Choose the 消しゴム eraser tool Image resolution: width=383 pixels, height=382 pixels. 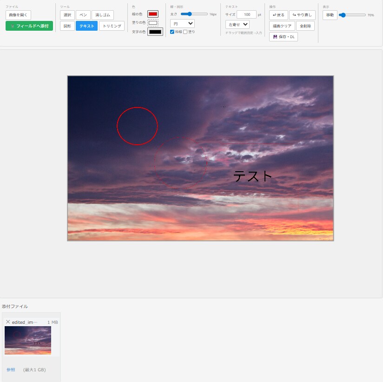(103, 15)
